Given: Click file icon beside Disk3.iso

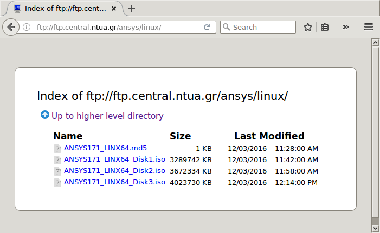Looking at the screenshot, I should coord(57,183).
